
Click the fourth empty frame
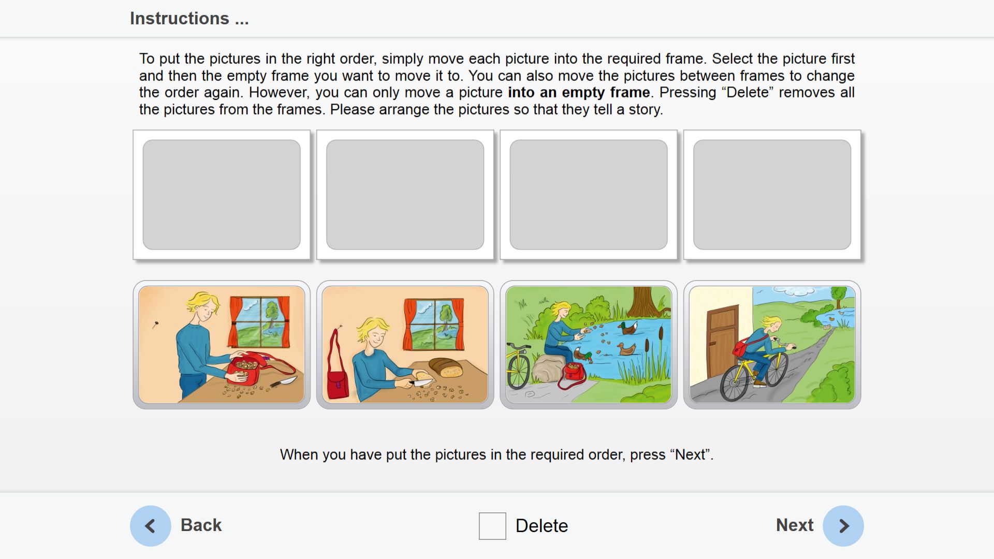772,195
